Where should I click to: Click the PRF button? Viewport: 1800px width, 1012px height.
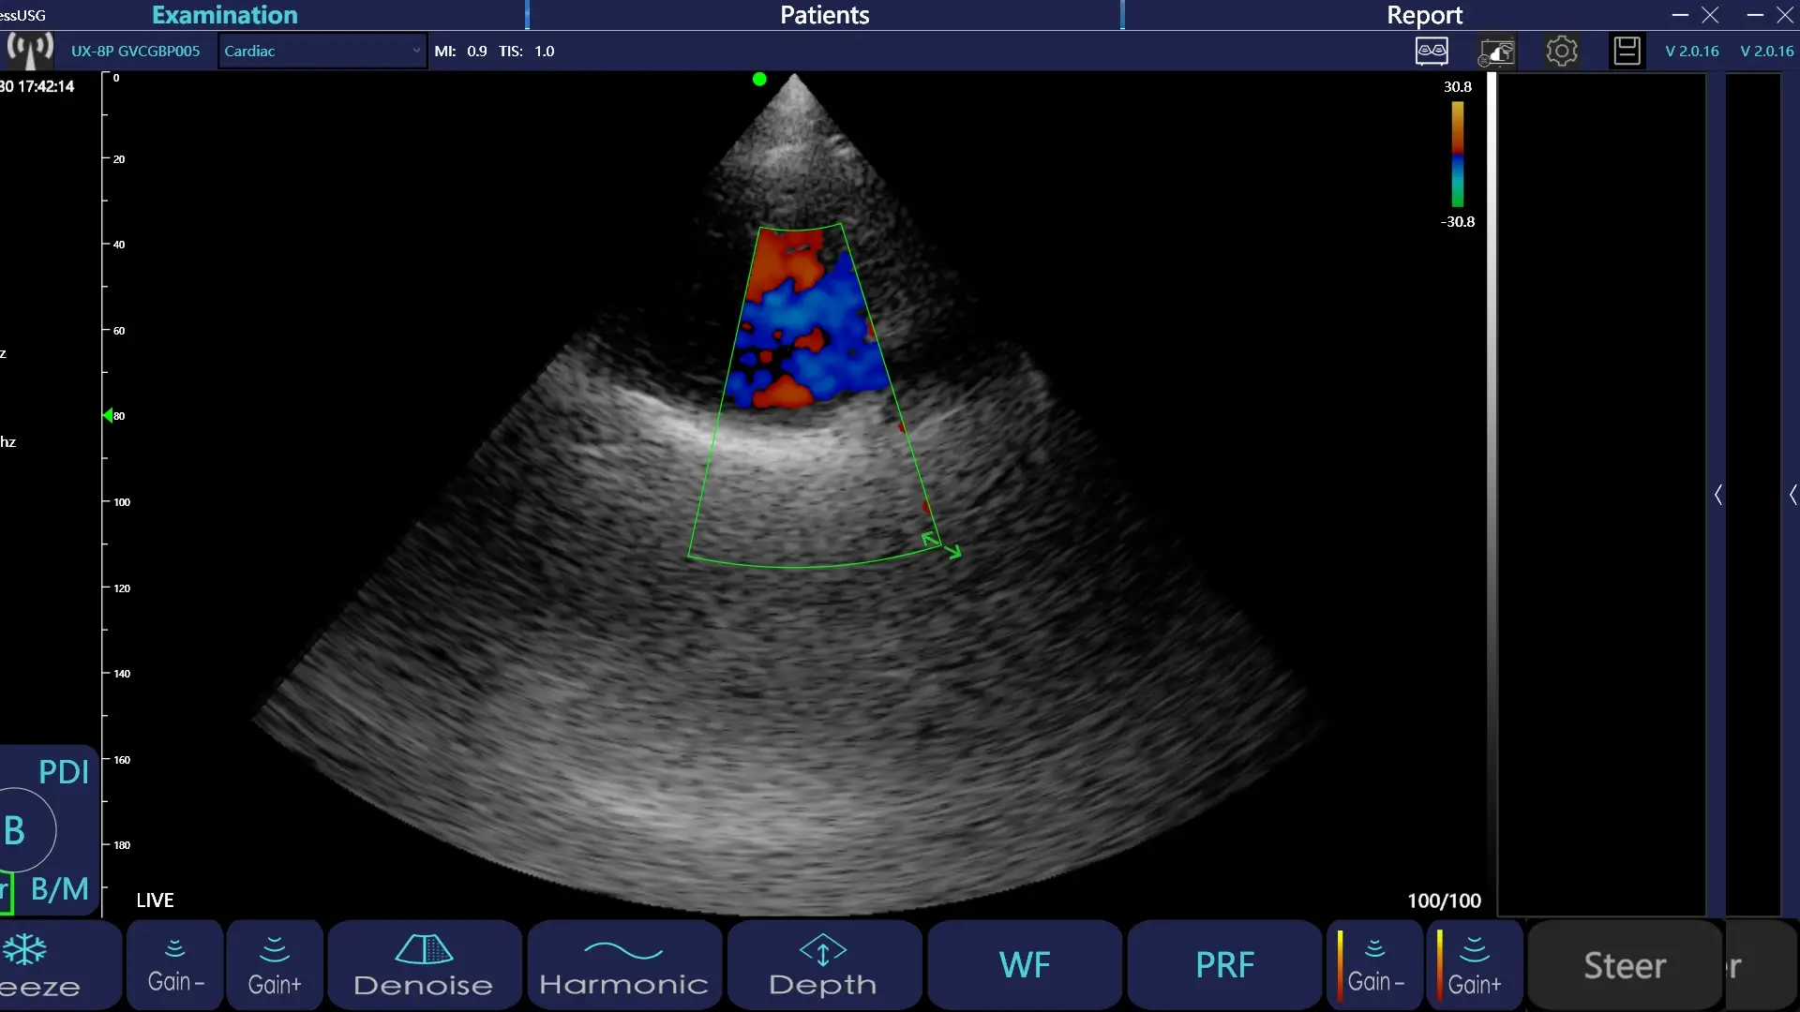pos(1224,965)
